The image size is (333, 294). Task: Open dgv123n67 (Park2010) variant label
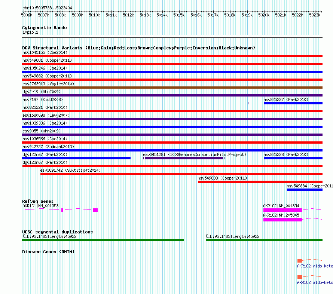(x=45, y=162)
